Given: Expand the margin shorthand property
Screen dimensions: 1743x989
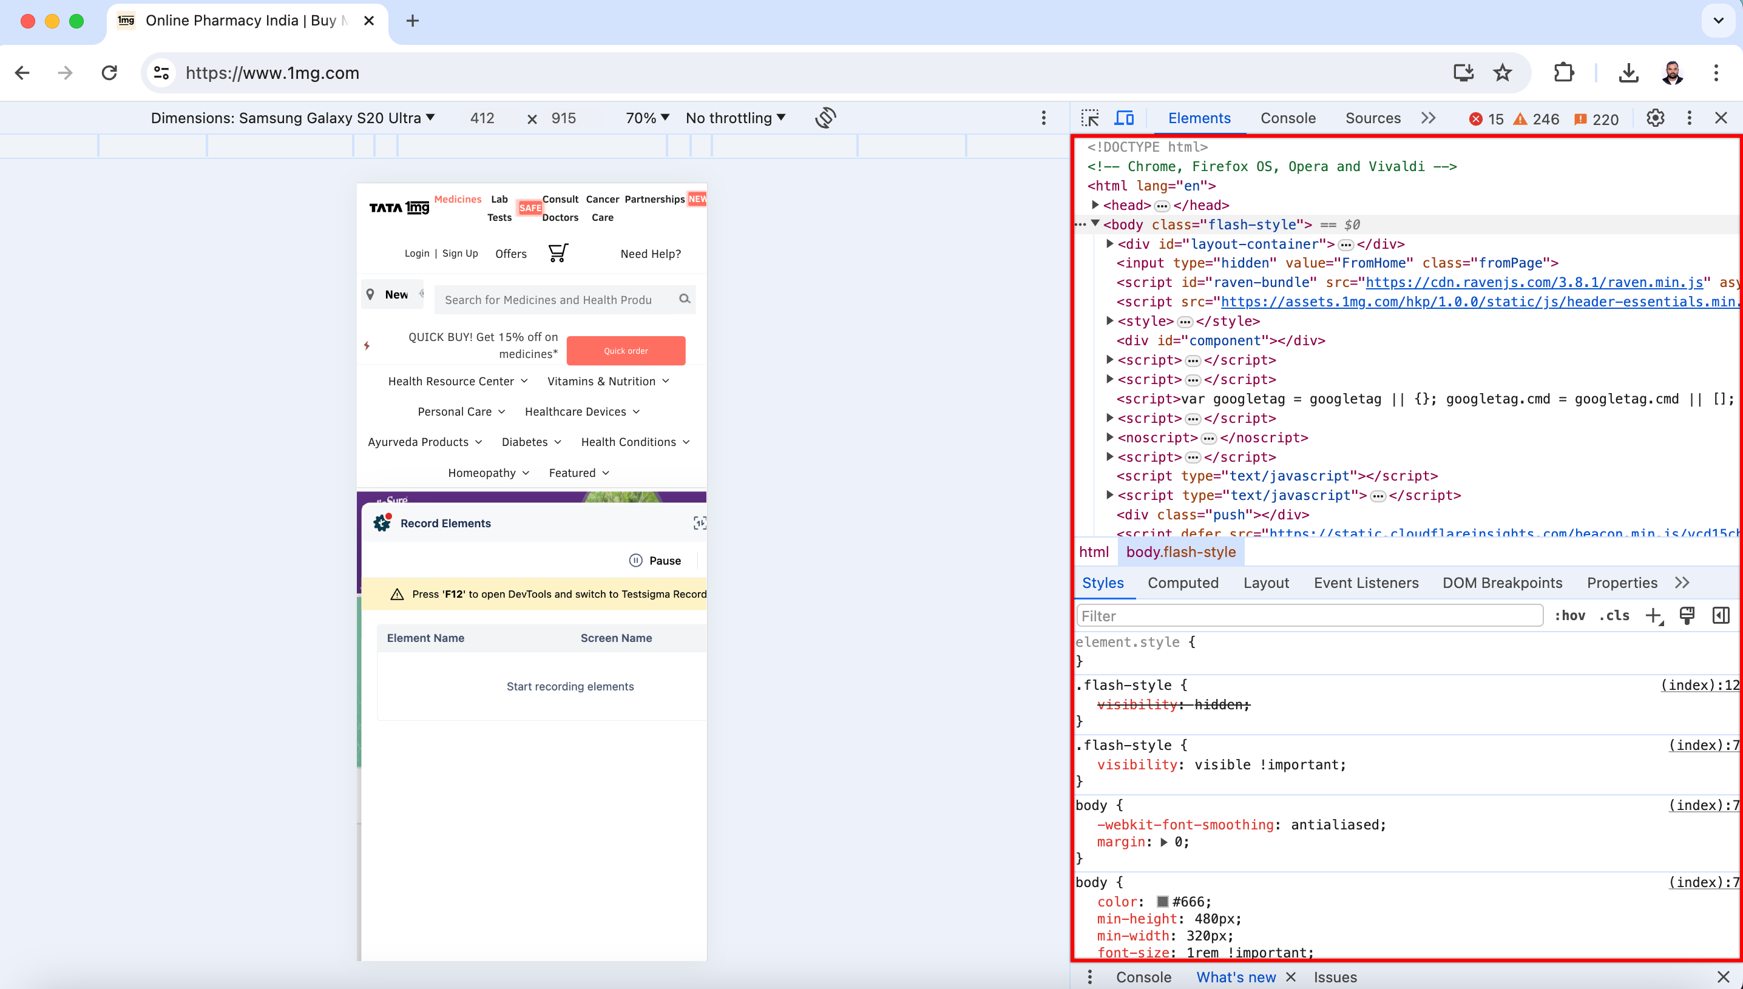Looking at the screenshot, I should click(x=1163, y=842).
